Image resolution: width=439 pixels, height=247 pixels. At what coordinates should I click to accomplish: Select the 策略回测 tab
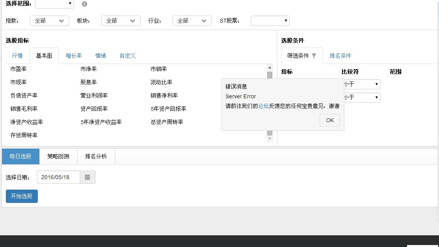pyautogui.click(x=58, y=156)
